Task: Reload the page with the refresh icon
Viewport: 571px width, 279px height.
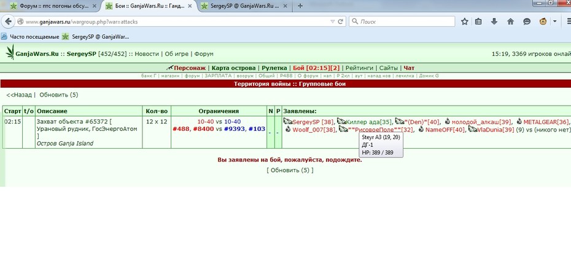Action: 341,22
